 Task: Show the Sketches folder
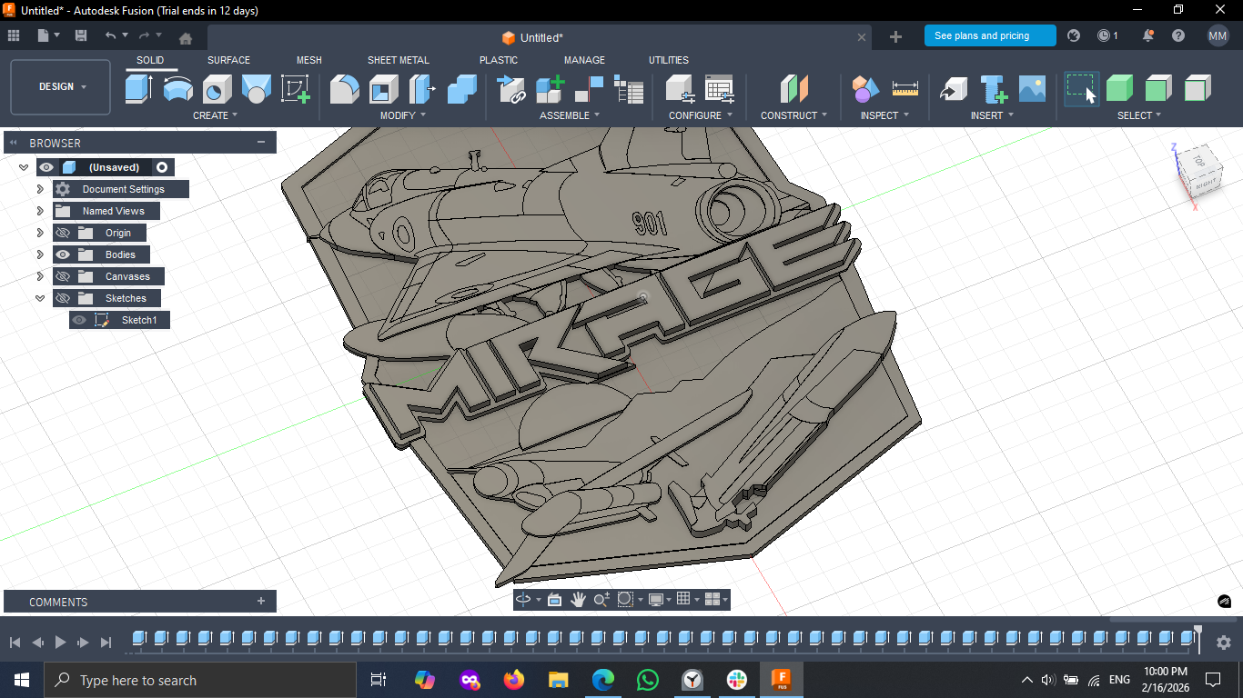coord(63,298)
